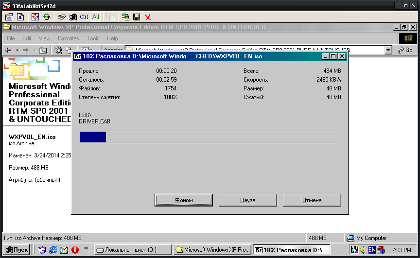Switch to Microsoft Windows XP Pro taskbar button
This screenshot has height=258, width=420.
pyautogui.click(x=212, y=250)
